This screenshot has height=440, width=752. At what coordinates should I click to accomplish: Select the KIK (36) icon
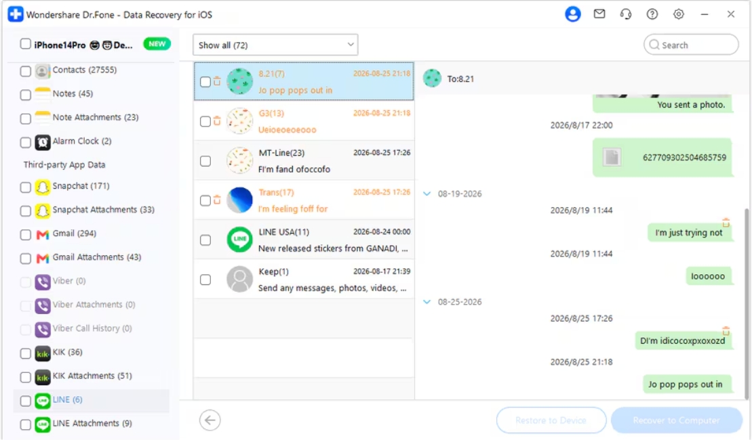(x=42, y=353)
